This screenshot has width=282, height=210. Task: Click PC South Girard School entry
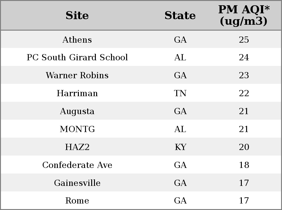tap(77, 57)
